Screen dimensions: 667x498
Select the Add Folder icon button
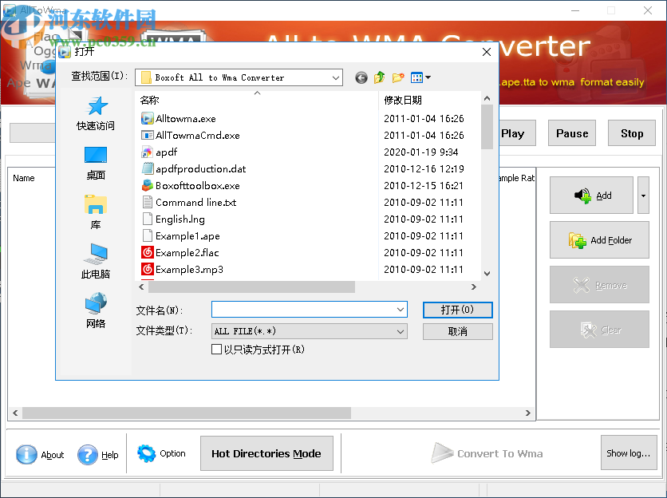click(x=599, y=240)
